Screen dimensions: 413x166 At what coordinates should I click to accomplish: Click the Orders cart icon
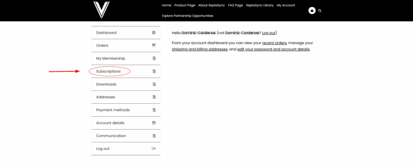tap(154, 46)
